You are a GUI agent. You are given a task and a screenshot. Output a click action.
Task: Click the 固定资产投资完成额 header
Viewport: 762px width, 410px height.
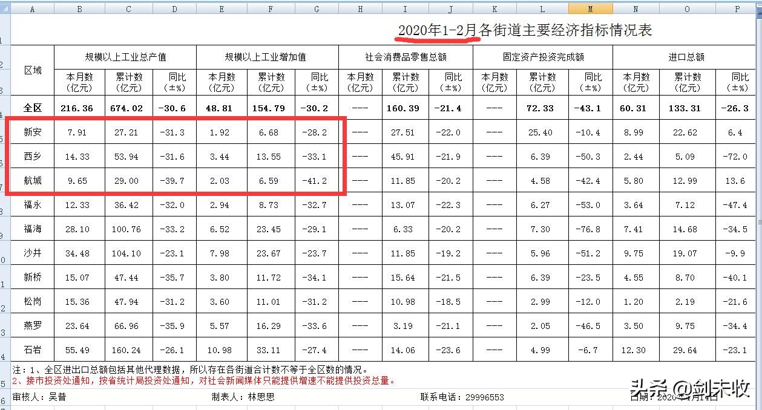pos(543,57)
